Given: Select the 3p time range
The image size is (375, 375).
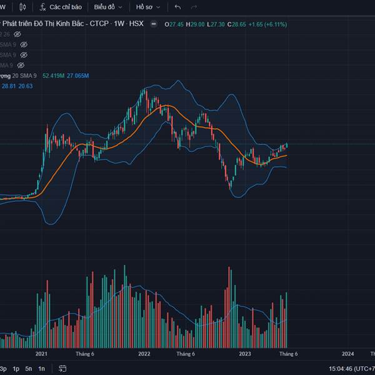Looking at the screenshot, I should pyautogui.click(x=3, y=369).
